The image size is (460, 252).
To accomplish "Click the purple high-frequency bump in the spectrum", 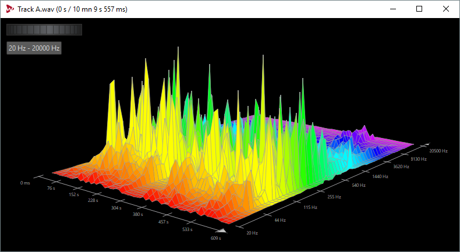I will (x=364, y=131).
